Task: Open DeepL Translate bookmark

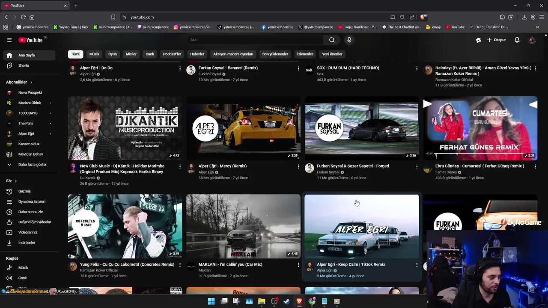Action: [x=488, y=27]
